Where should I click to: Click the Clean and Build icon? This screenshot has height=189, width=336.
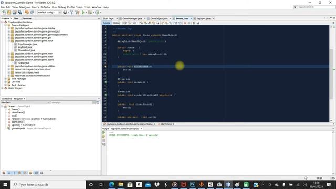(77, 13)
